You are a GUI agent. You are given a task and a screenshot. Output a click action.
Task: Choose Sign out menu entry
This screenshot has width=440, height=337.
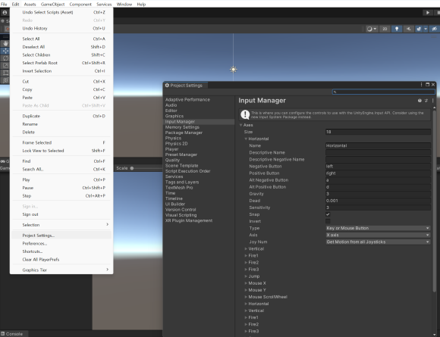point(61,214)
